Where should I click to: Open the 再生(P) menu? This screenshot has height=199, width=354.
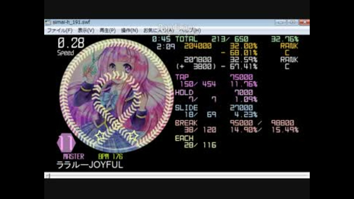[x=108, y=31]
